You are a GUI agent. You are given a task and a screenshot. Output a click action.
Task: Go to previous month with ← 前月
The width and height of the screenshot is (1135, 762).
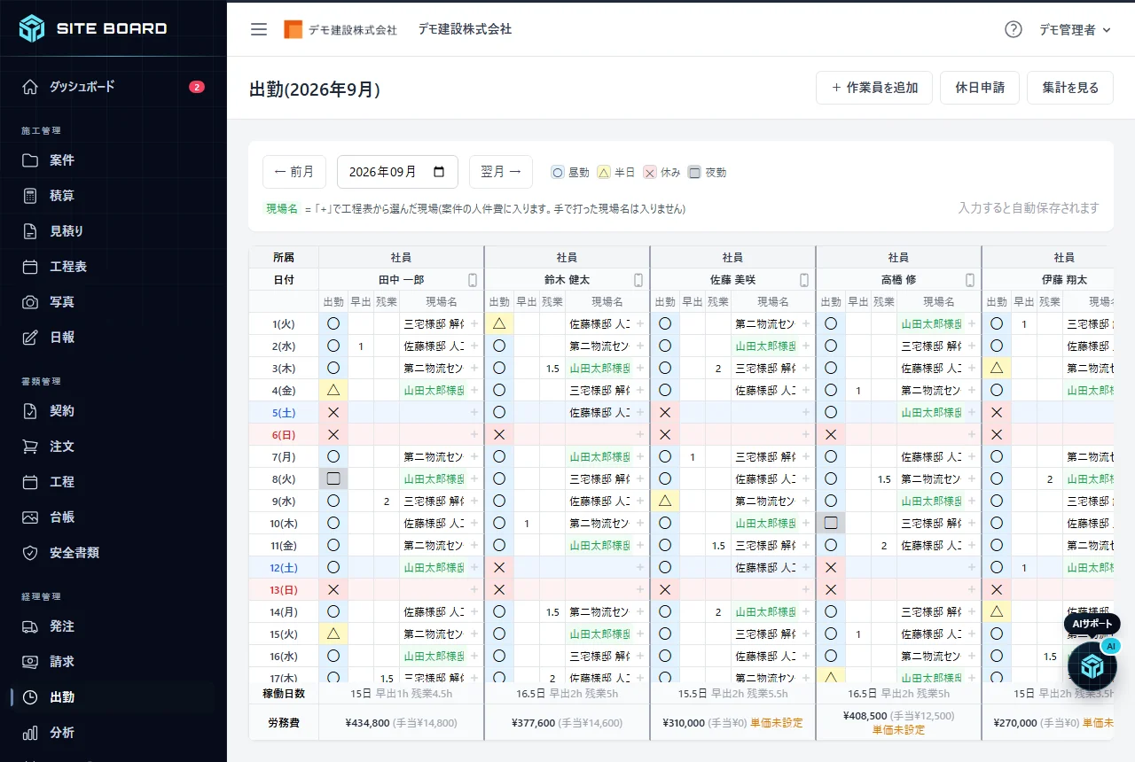click(x=294, y=172)
